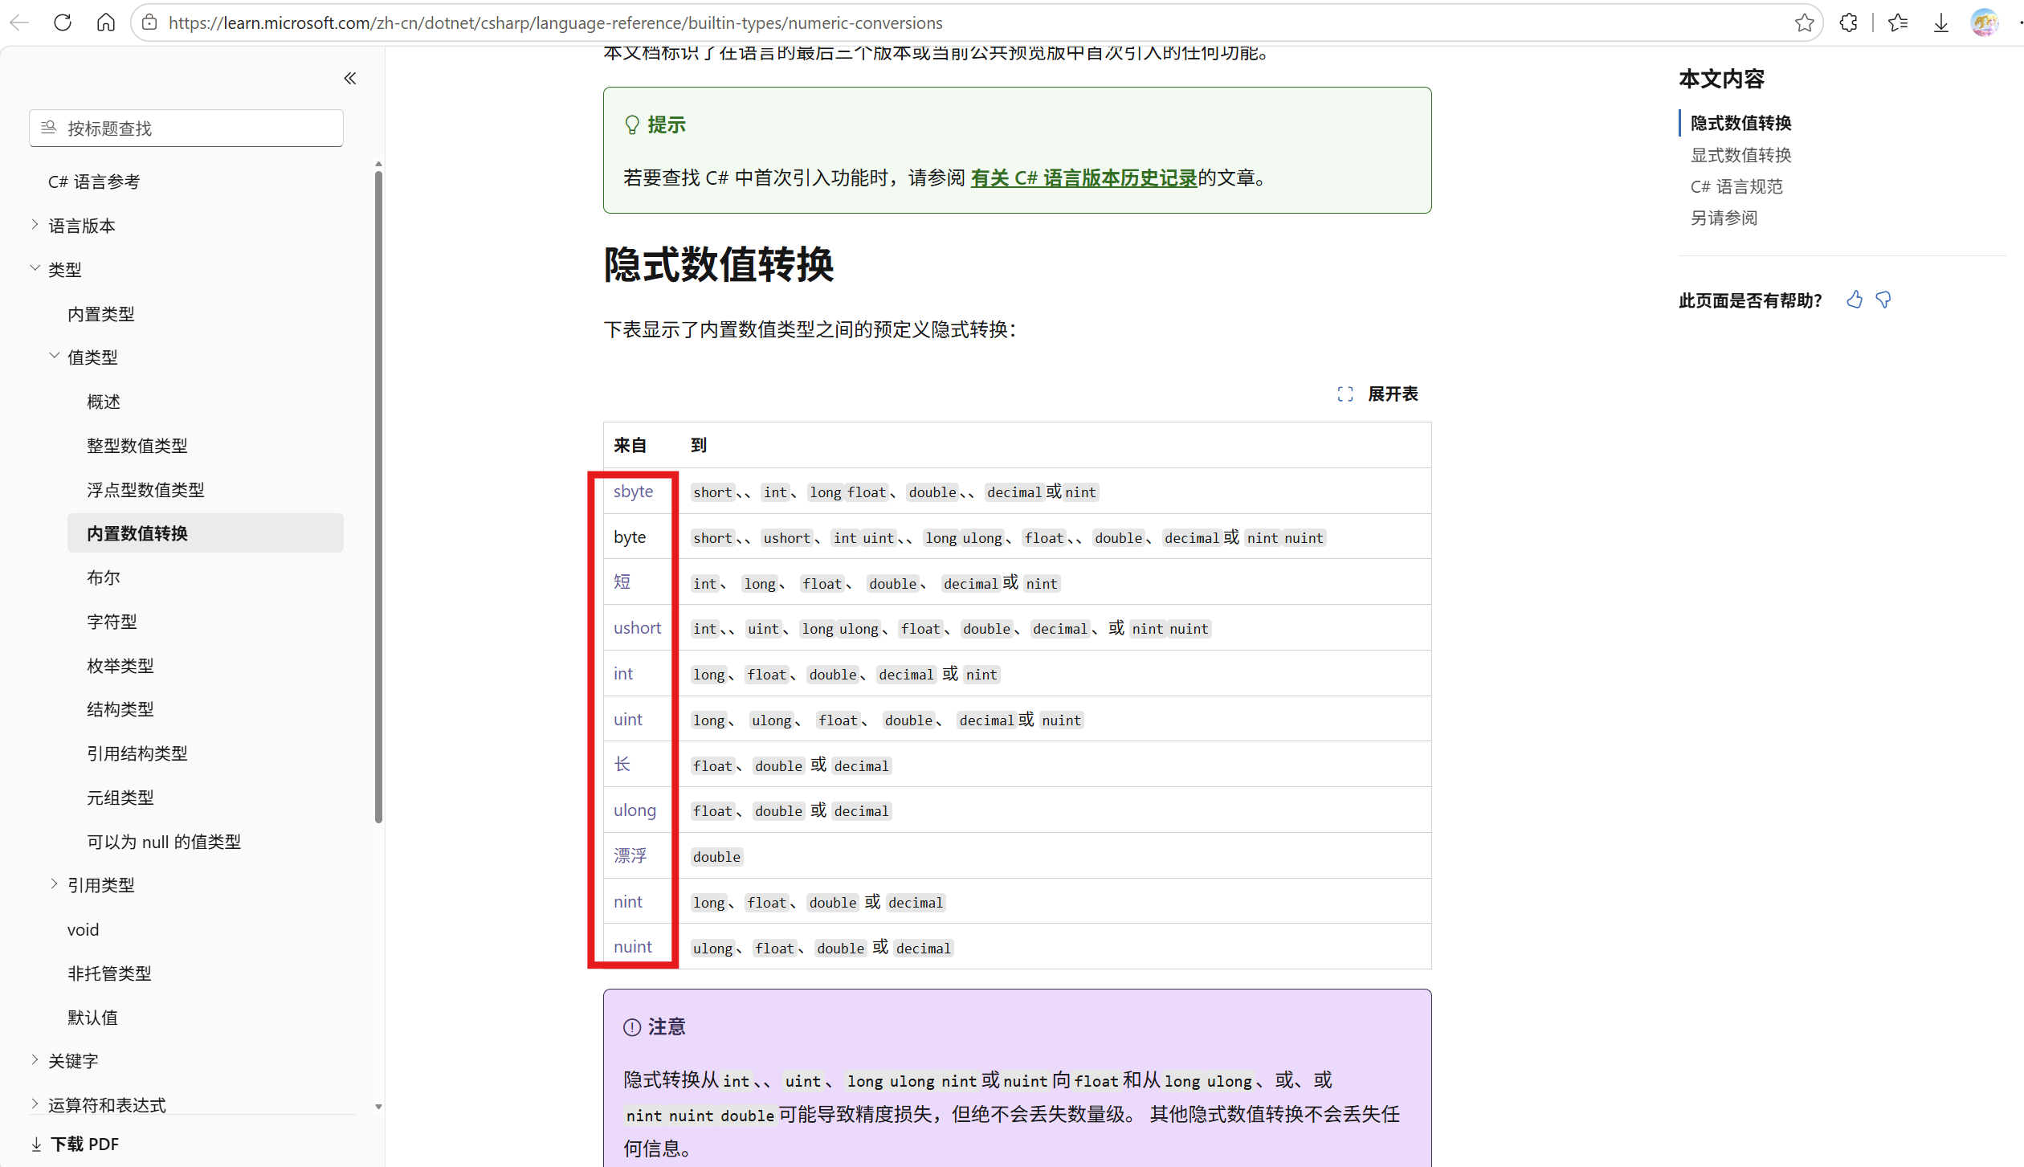Click the 来自 table column header
Screen dimensions: 2024x1167
tap(630, 445)
